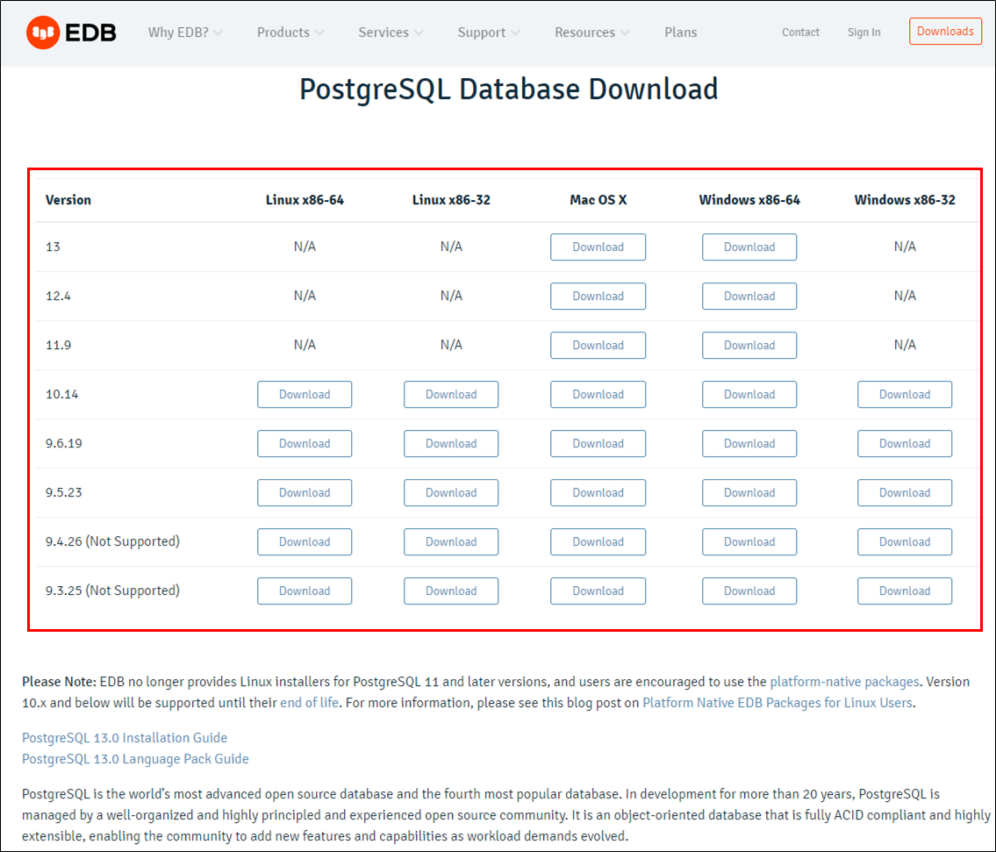
Task: Download version 9.6.19 for Windows x86-32
Action: click(x=905, y=443)
